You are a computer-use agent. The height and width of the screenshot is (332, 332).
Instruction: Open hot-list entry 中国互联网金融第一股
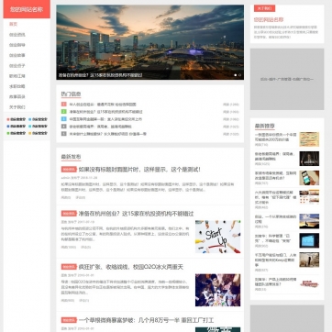[105, 119]
